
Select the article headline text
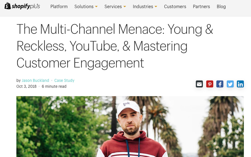115,46
